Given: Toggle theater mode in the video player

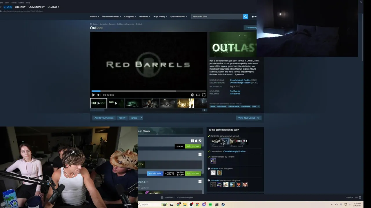Looking at the screenshot, I should [198, 95].
